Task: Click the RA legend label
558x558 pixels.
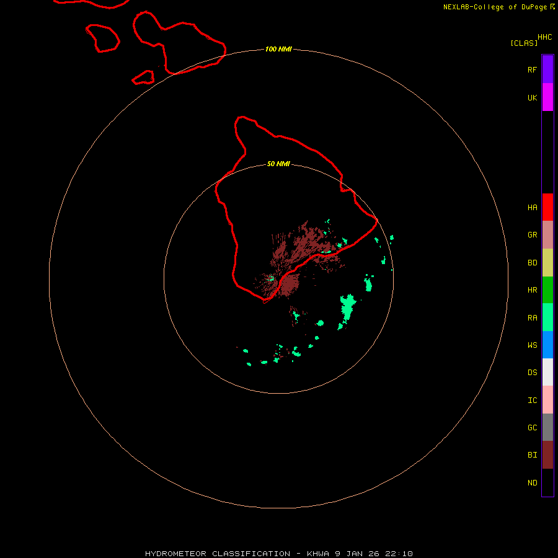Action: click(x=532, y=318)
